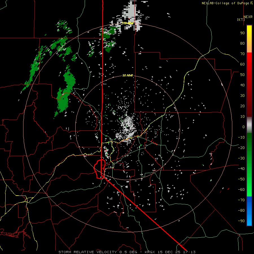Image resolution: width=254 pixels, height=254 pixels.
Task: Click the positive 10 scale value
Action: coord(242,117)
